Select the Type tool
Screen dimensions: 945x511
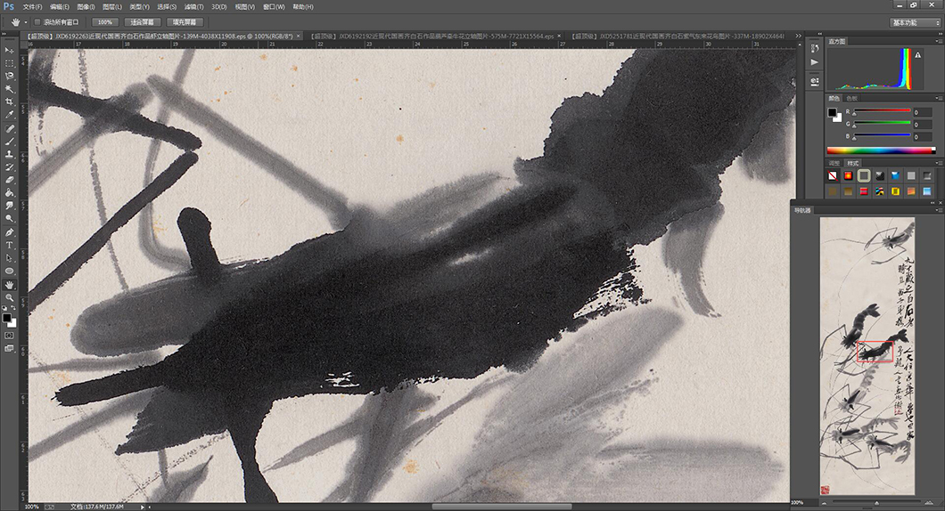tap(9, 246)
